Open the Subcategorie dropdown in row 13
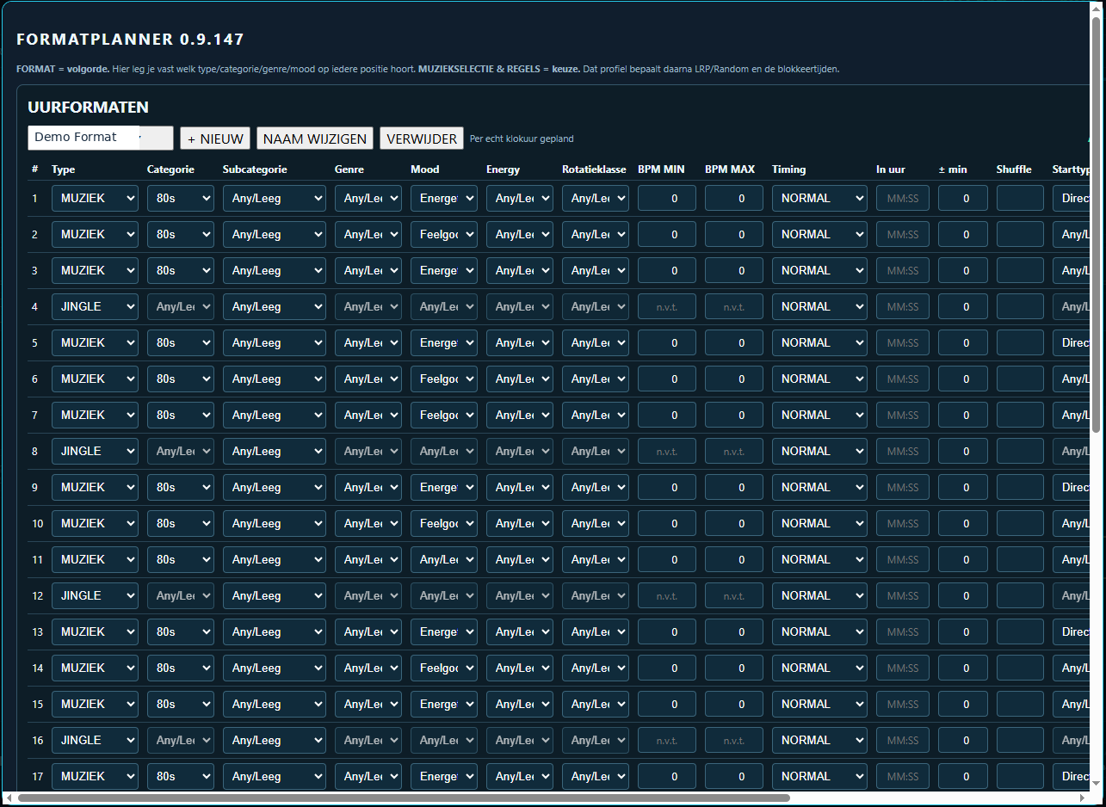The image size is (1106, 807). (275, 631)
